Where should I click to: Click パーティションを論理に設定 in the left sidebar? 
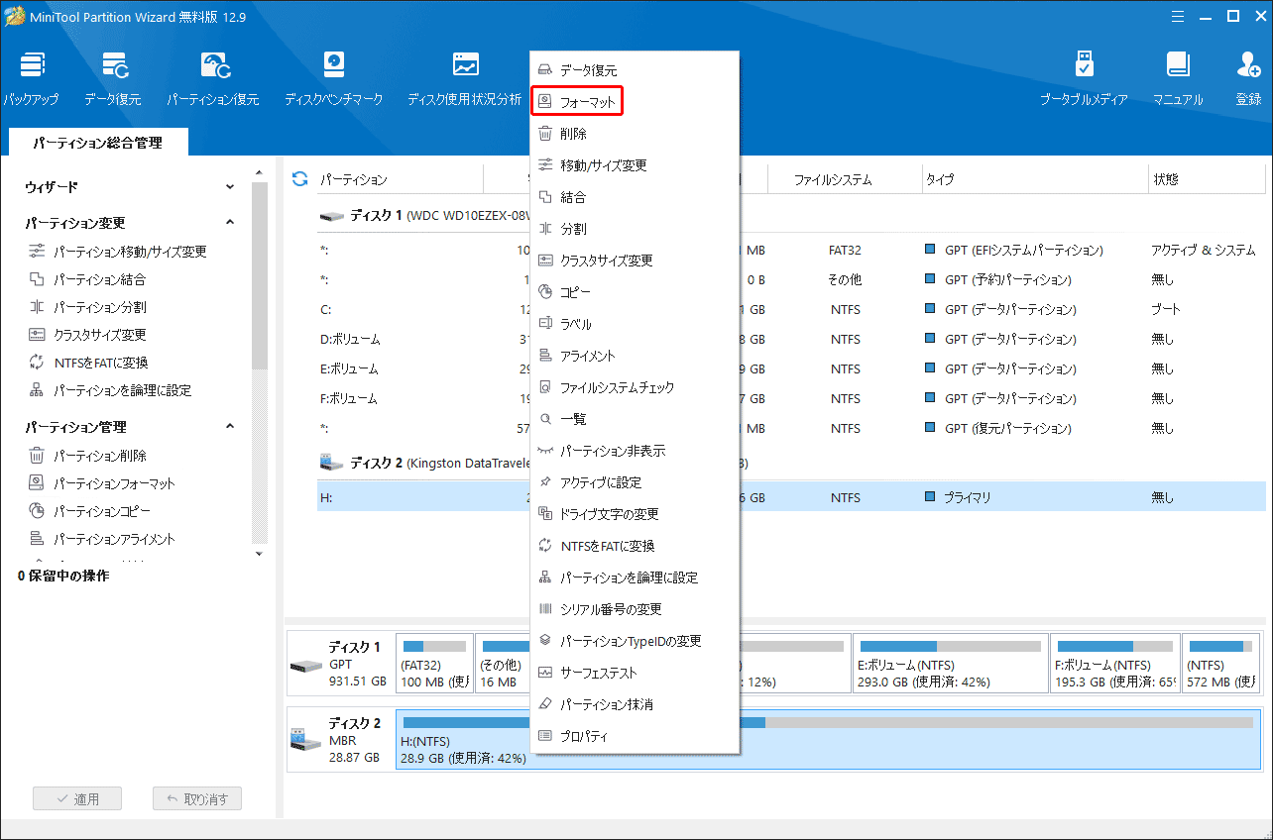tap(110, 390)
